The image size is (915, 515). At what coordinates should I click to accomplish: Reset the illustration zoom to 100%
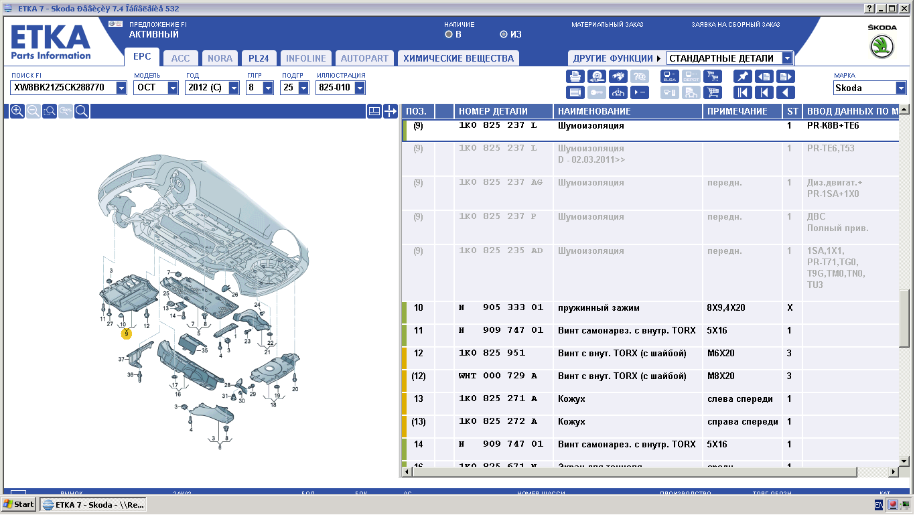(x=66, y=111)
